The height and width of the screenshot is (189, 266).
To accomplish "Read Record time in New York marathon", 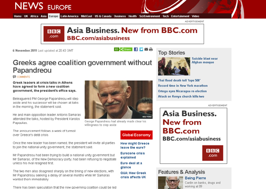I will coord(183,86).
